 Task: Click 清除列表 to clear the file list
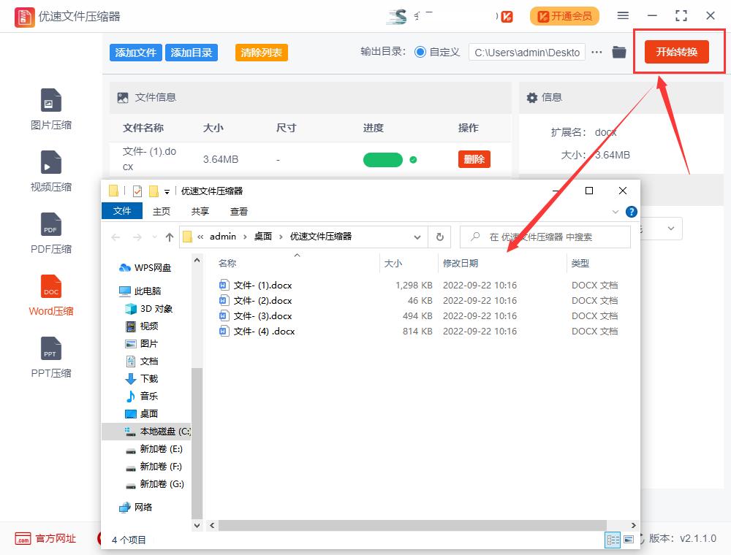click(x=261, y=53)
